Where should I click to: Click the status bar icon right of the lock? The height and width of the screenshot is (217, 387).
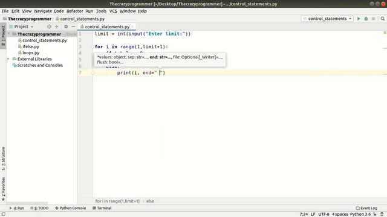pyautogui.click(x=382, y=215)
